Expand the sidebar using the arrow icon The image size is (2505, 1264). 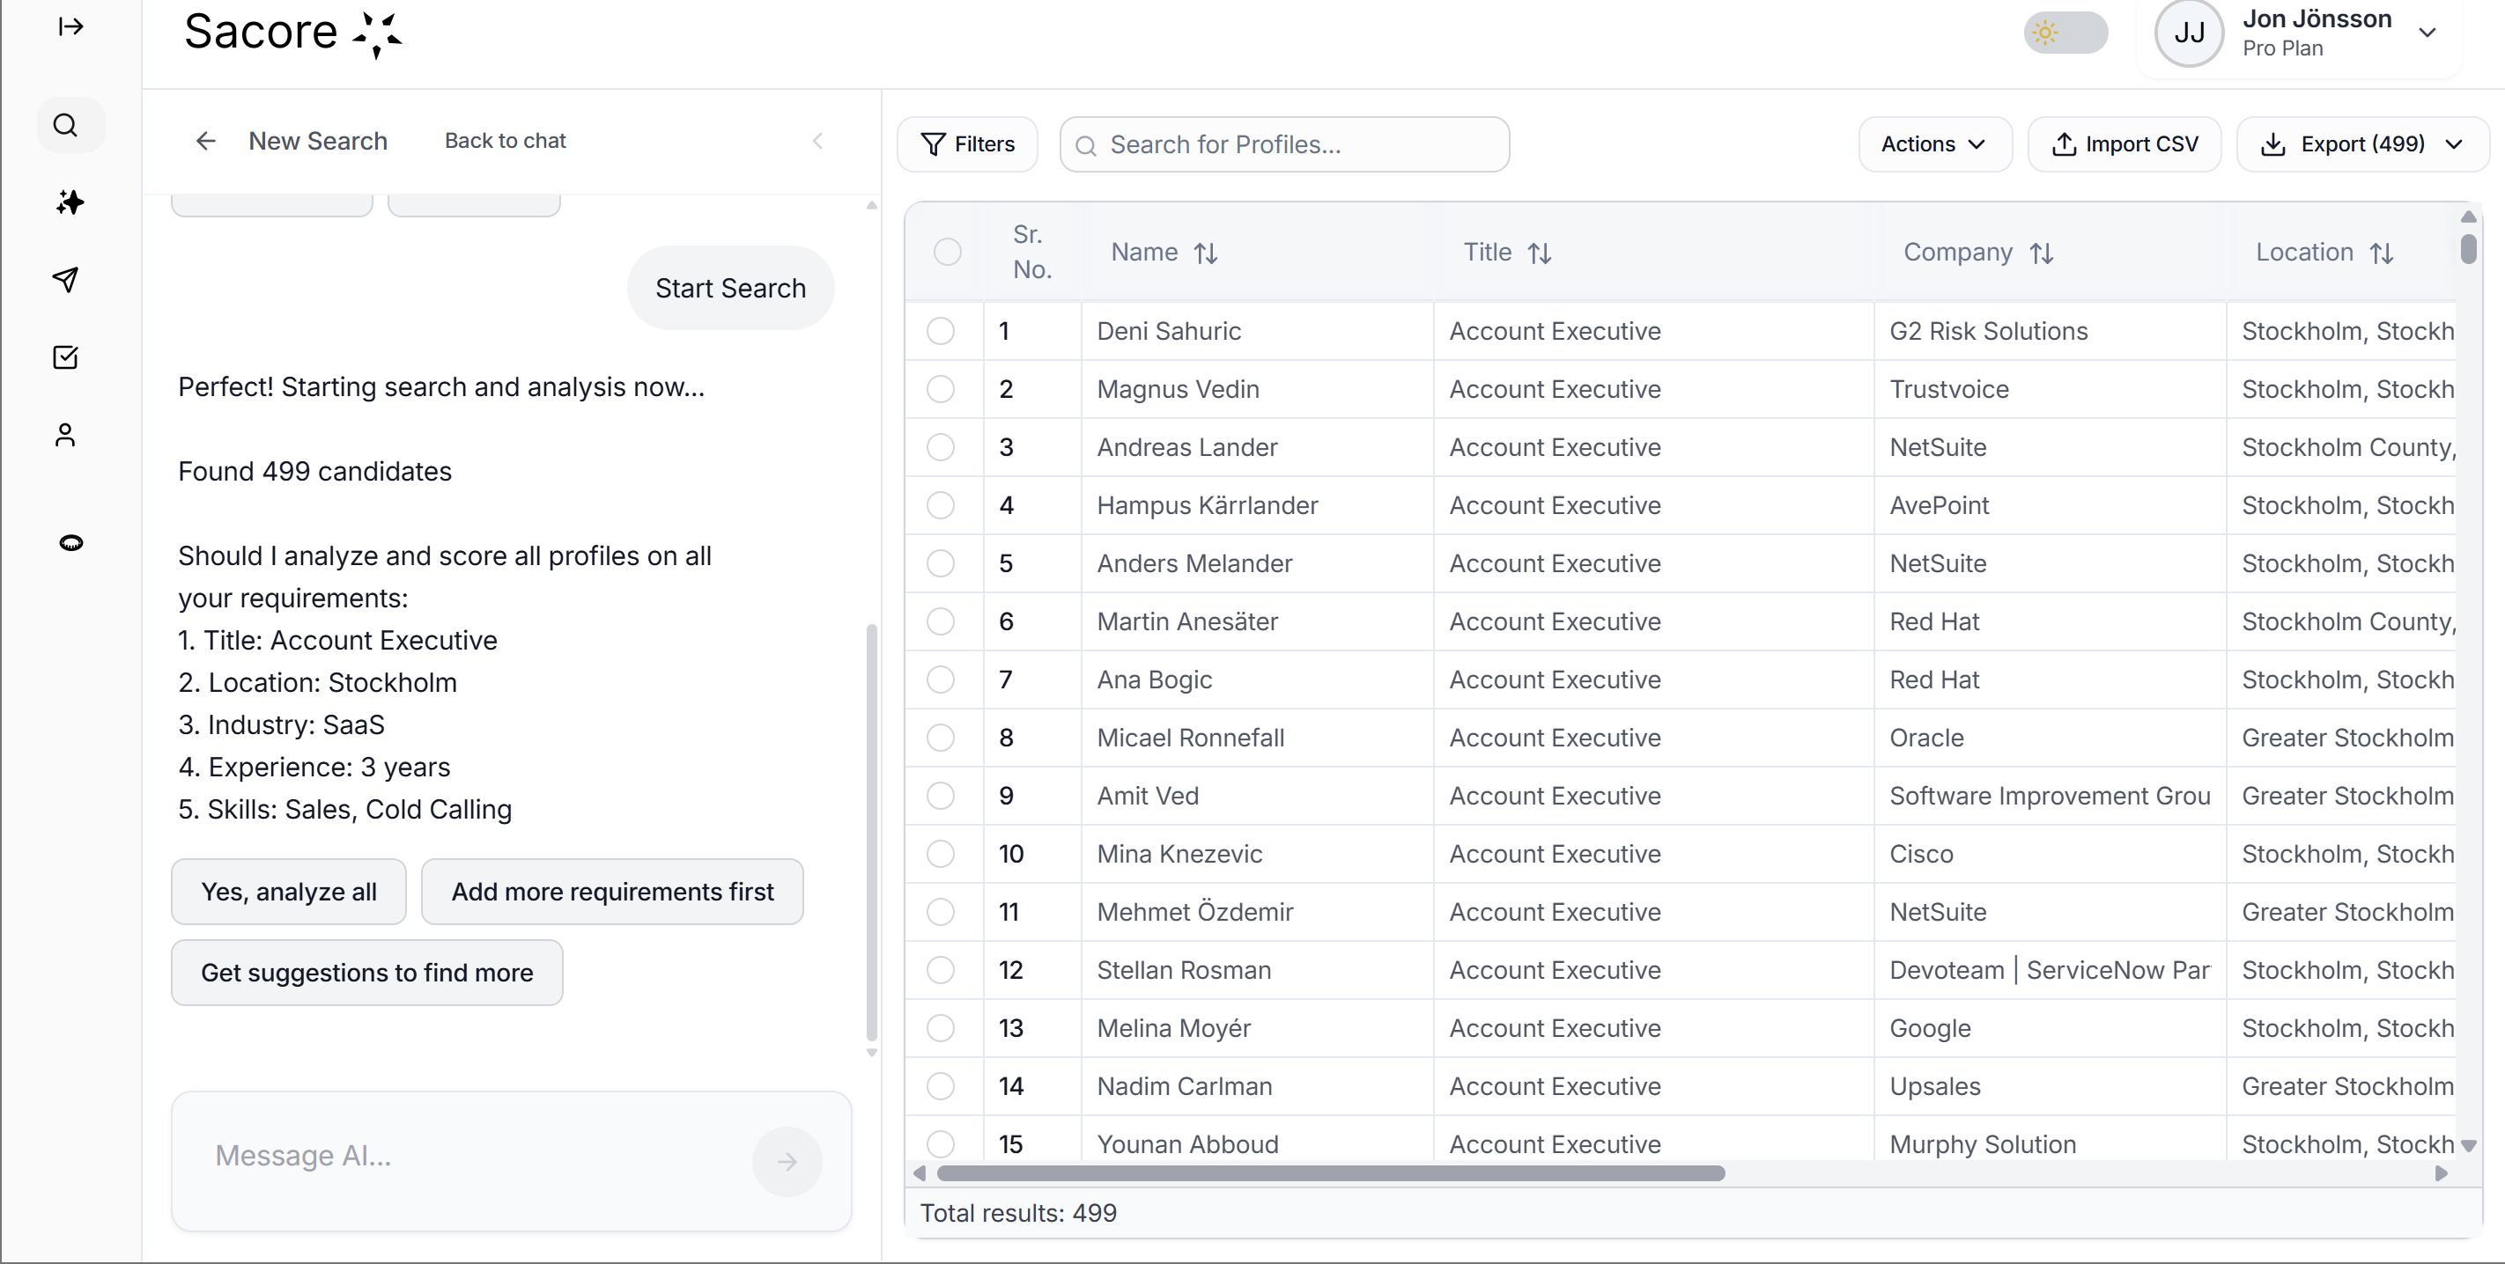pyautogui.click(x=70, y=27)
